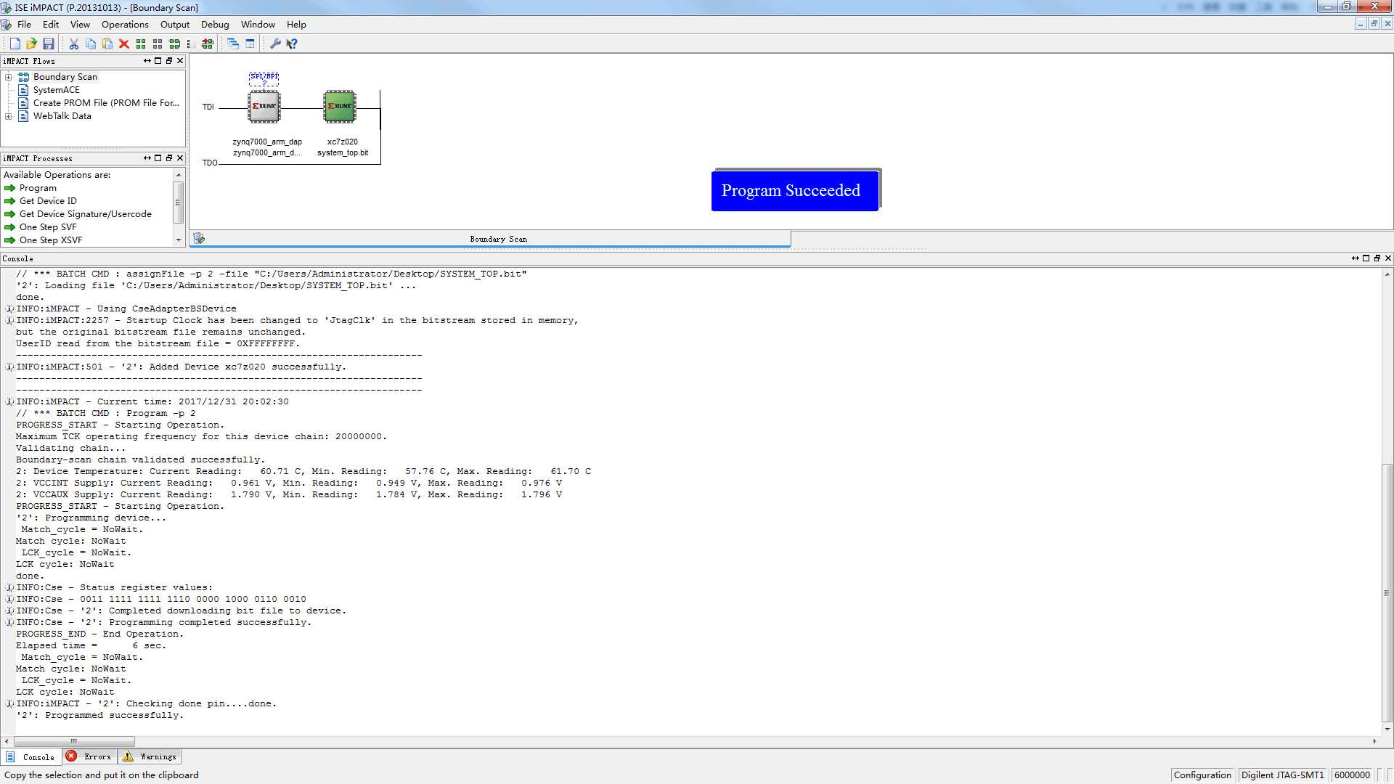The image size is (1394, 784).
Task: Run the One Step XSVF operation
Action: 51,240
